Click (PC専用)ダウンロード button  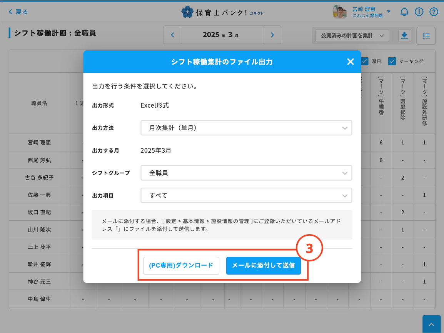(x=181, y=265)
